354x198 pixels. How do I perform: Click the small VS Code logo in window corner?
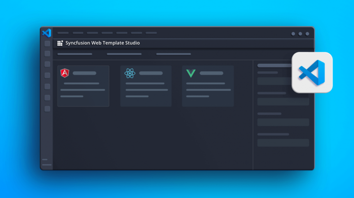(x=47, y=33)
